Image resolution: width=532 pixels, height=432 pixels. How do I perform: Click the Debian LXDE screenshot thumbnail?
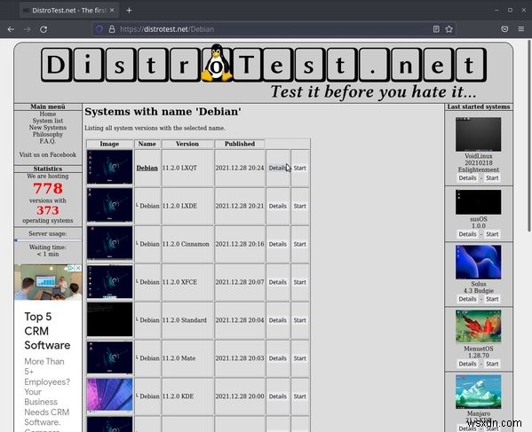coord(109,205)
